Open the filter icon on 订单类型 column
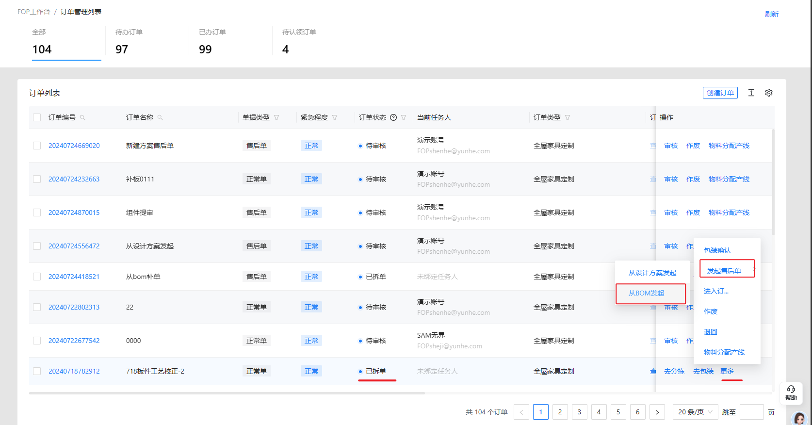This screenshot has width=812, height=425. click(x=568, y=117)
